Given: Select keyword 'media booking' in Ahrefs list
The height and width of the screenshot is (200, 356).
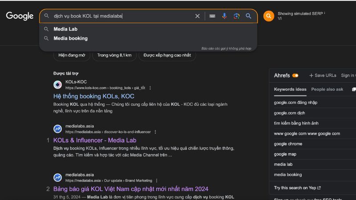Looking at the screenshot, I should point(288,175).
